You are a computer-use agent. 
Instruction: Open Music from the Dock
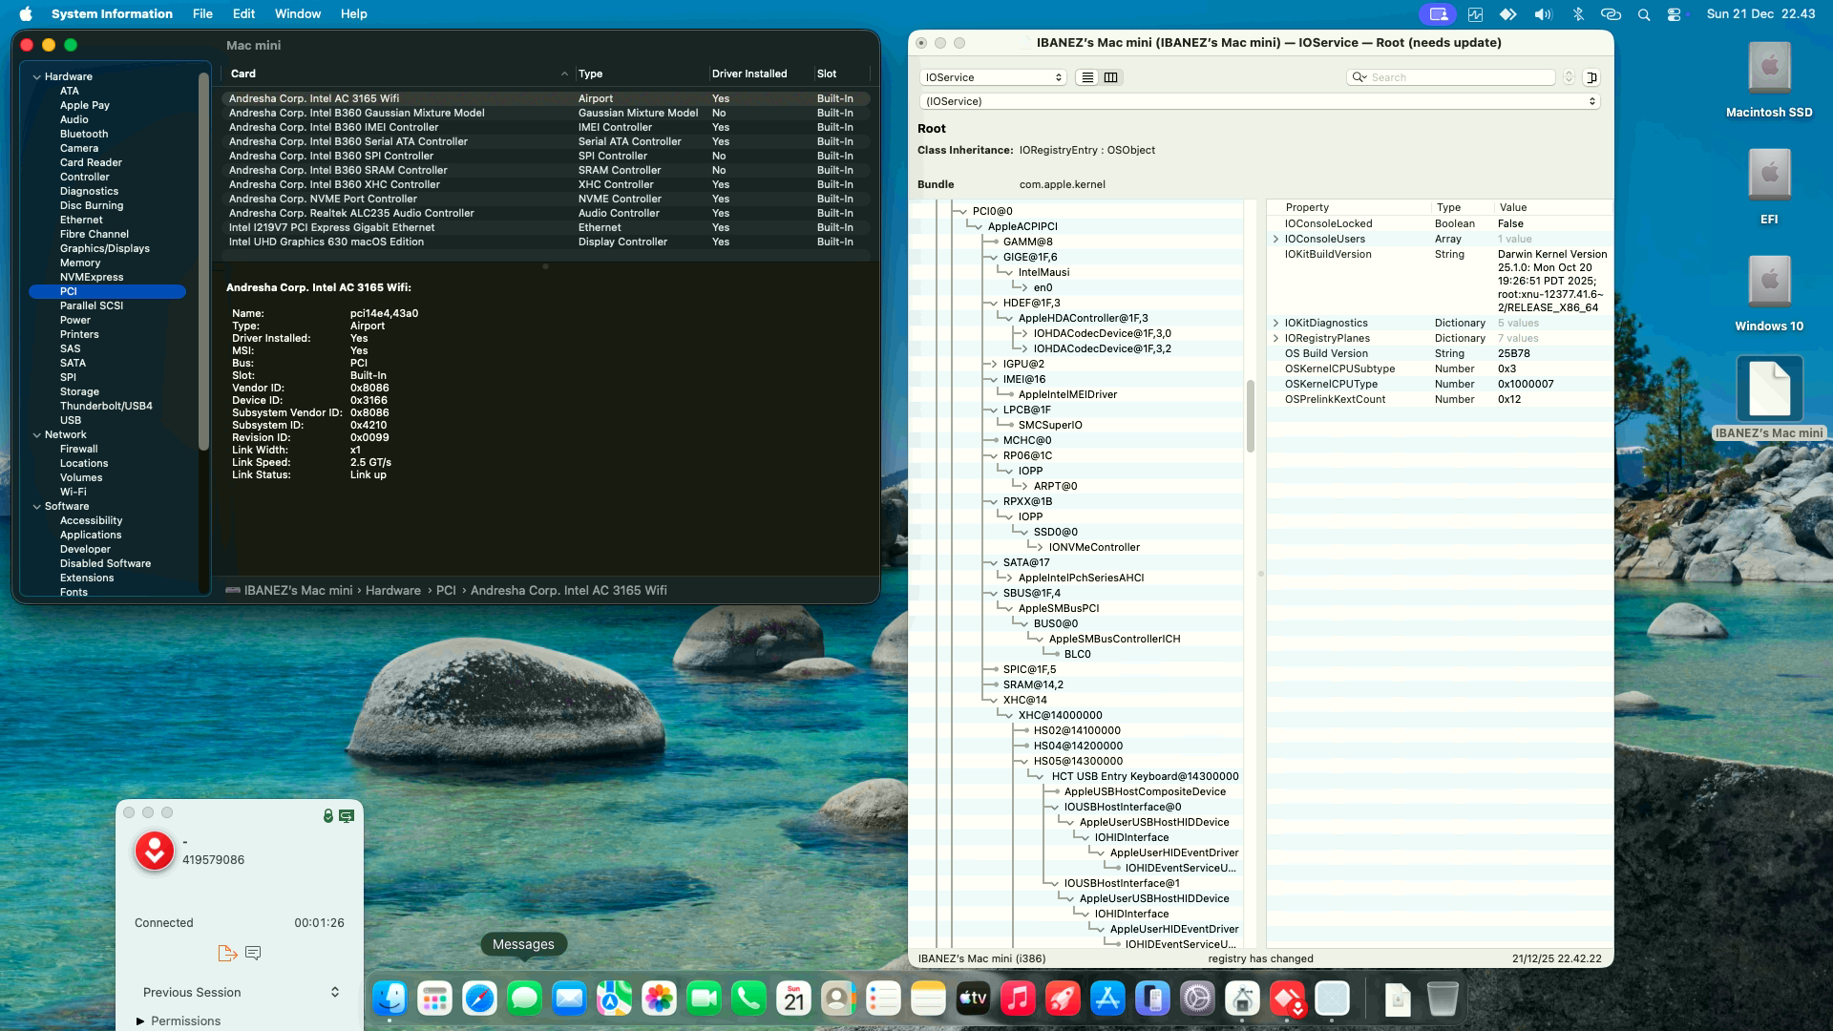[1018, 999]
